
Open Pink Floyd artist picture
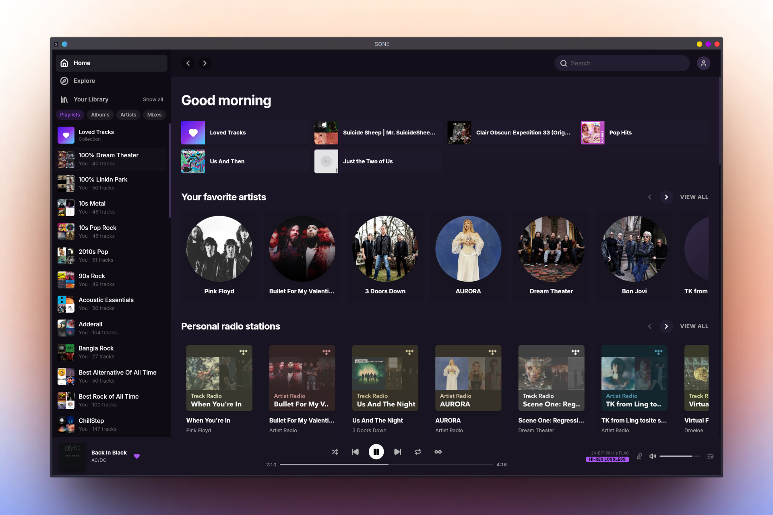click(x=219, y=249)
